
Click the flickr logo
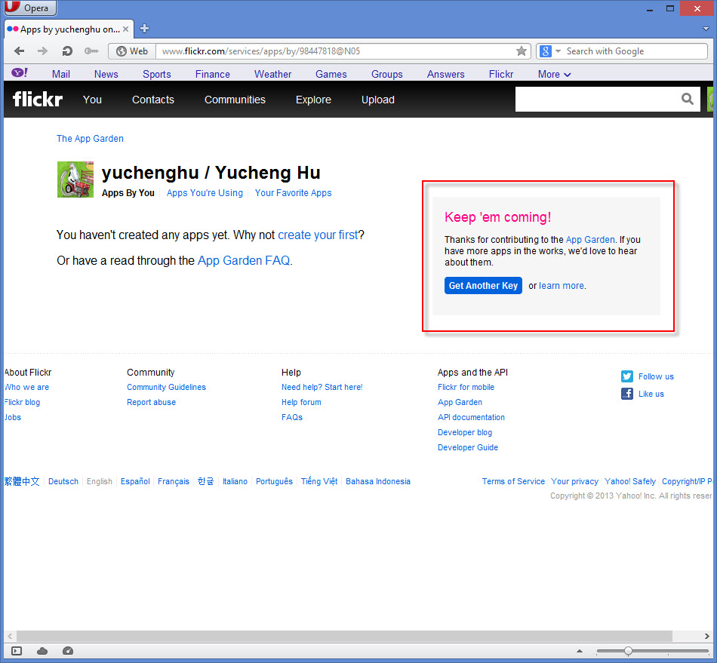[38, 99]
